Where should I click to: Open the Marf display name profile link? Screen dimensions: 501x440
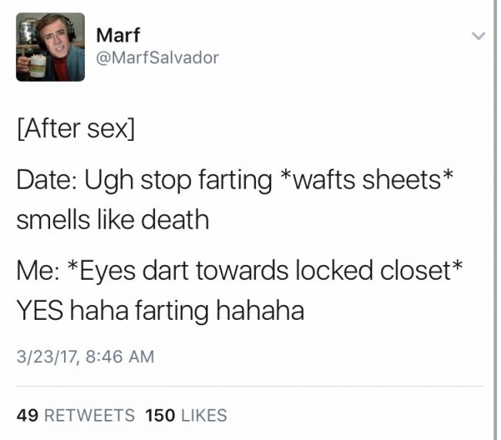pos(118,35)
